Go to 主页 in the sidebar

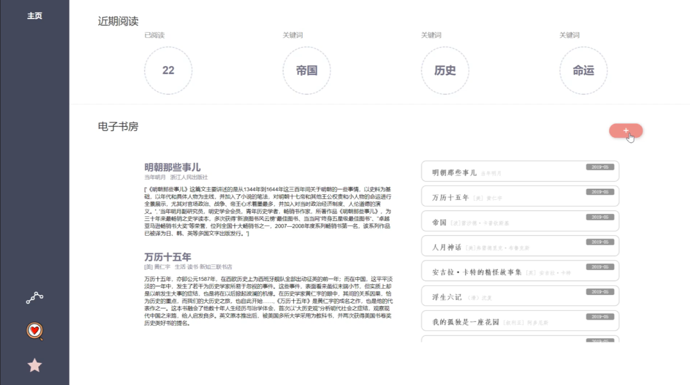click(x=35, y=16)
